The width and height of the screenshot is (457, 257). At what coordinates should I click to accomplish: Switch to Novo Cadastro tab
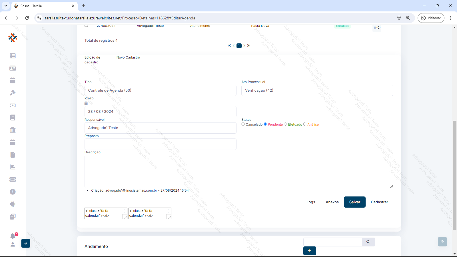tap(128, 57)
